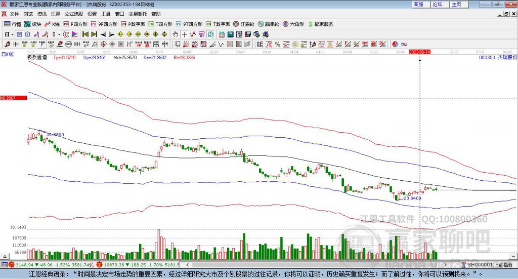The image size is (518, 279).
Task: Open the calculator icon
Action: coord(230,34)
